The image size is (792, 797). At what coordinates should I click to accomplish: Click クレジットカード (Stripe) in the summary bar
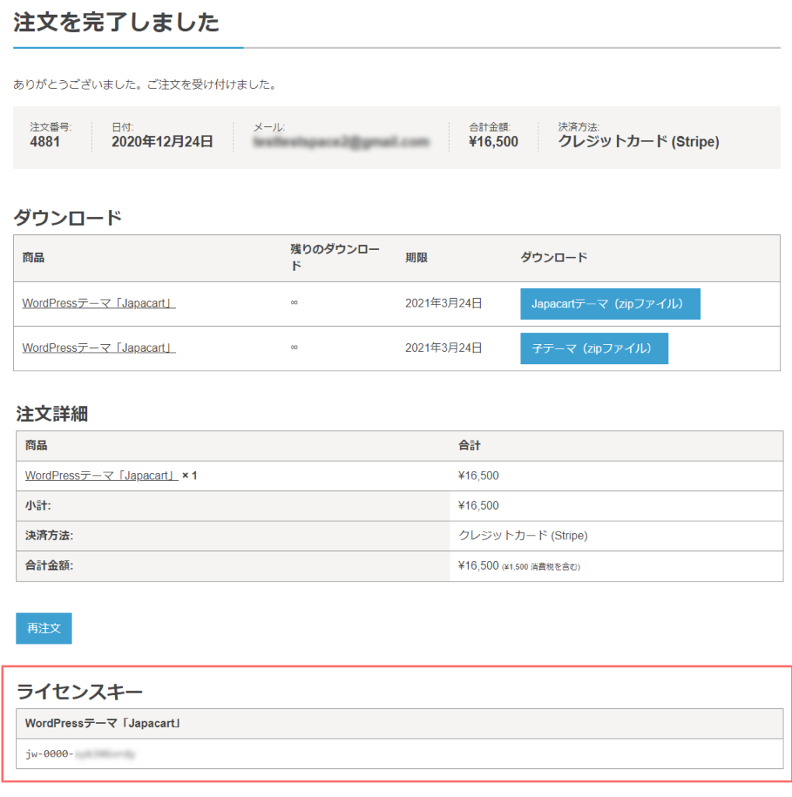(x=639, y=142)
